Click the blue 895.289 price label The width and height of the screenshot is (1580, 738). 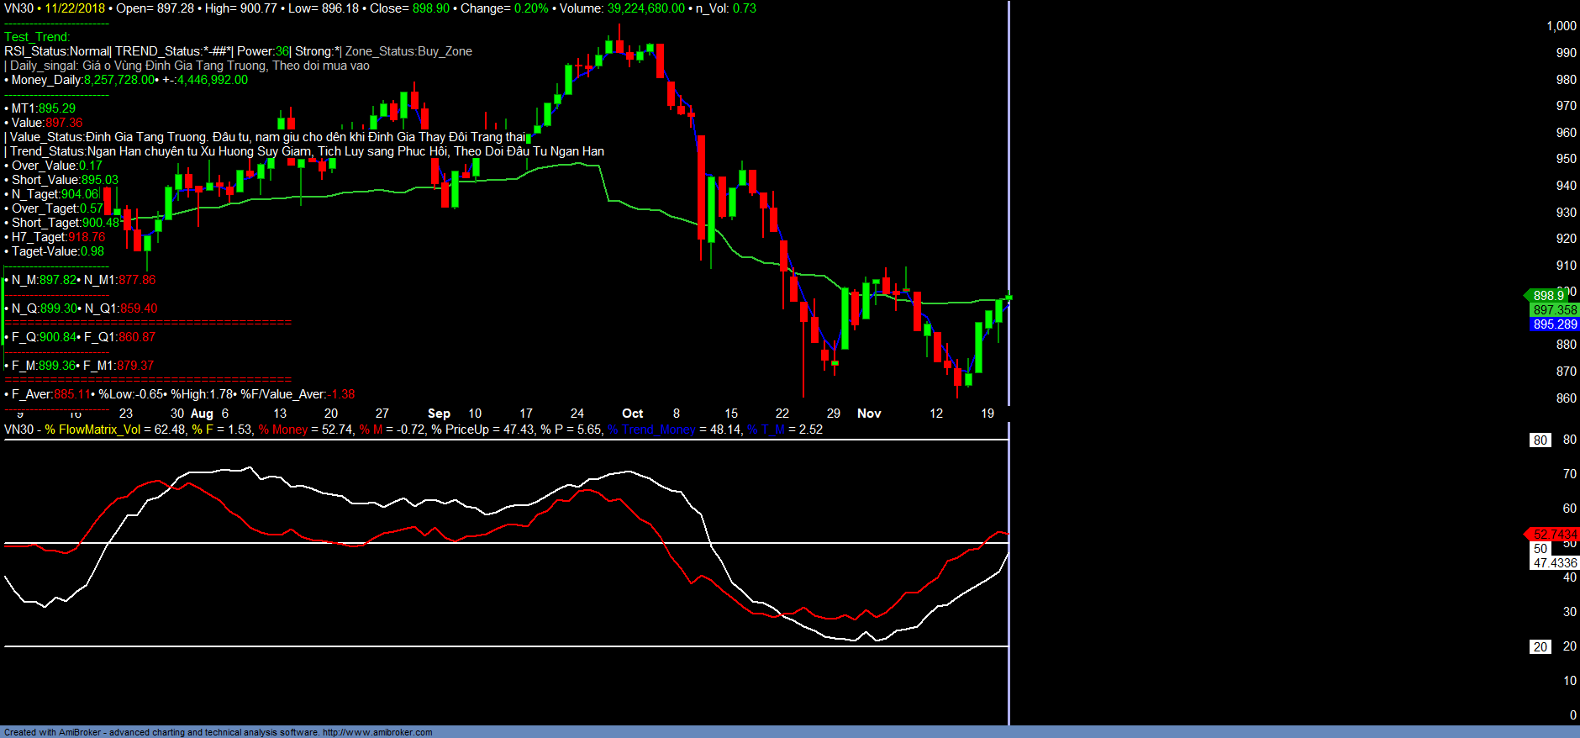[x=1554, y=324]
